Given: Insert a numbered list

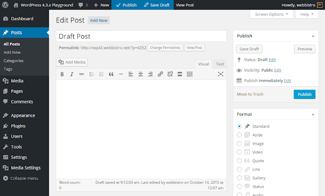Looking at the screenshot, I should [101, 74].
